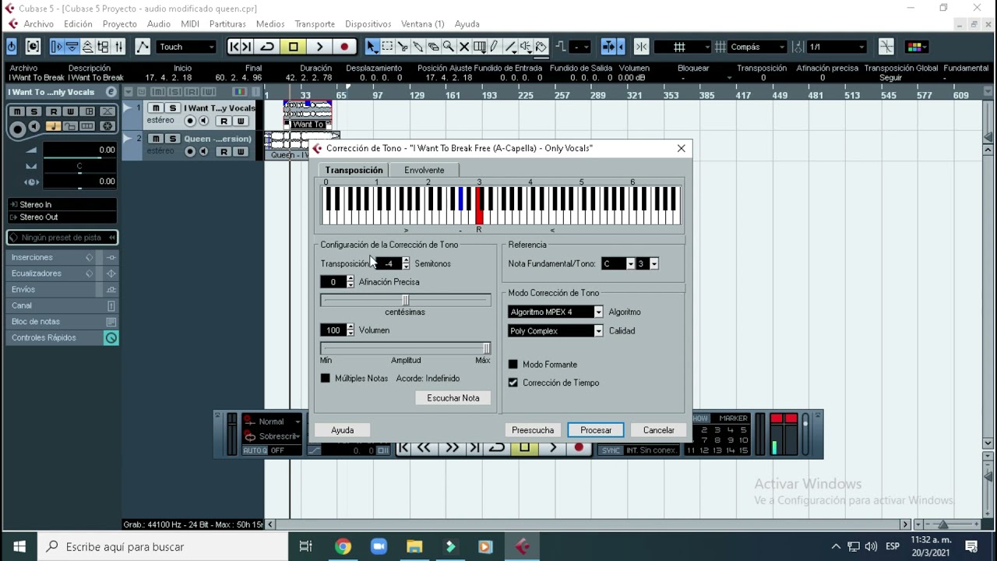Select the Object Selection arrow tool
The height and width of the screenshot is (561, 997).
[372, 47]
